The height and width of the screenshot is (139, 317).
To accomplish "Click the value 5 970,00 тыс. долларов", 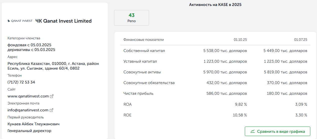I will pyautogui.click(x=225, y=72).
